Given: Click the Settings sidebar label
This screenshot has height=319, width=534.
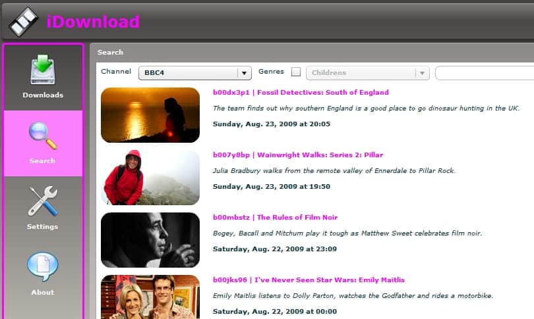Looking at the screenshot, I should coord(43,227).
